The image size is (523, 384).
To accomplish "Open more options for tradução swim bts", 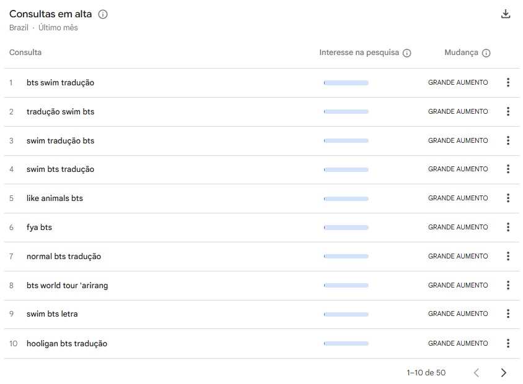I will click(508, 111).
